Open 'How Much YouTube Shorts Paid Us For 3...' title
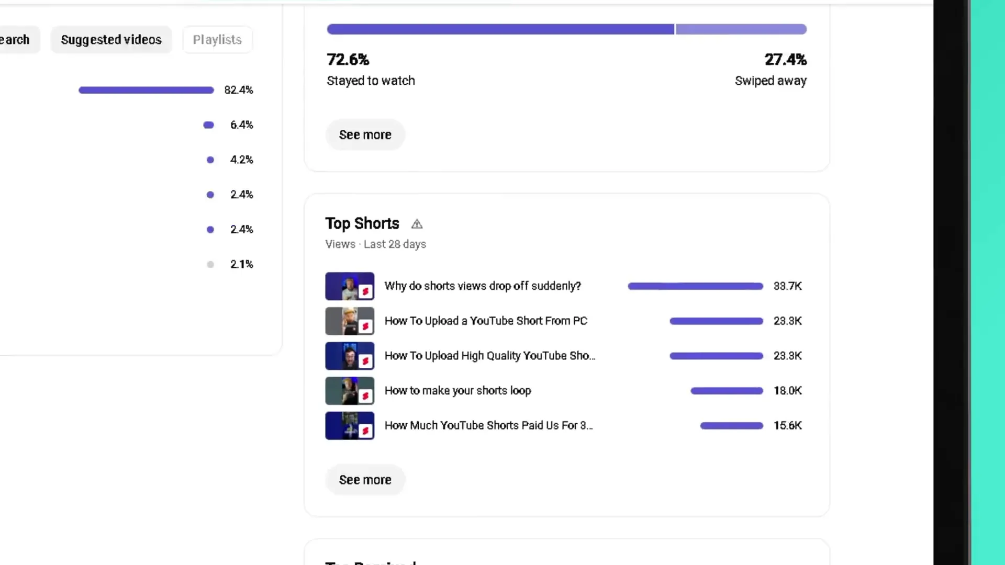Viewport: 1005px width, 565px height. coord(488,425)
